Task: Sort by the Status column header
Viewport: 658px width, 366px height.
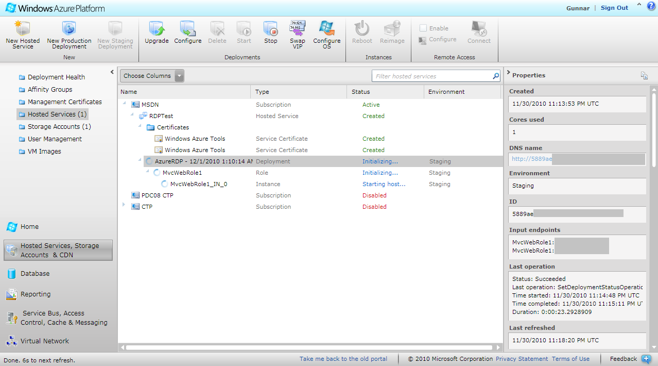Action: click(386, 92)
